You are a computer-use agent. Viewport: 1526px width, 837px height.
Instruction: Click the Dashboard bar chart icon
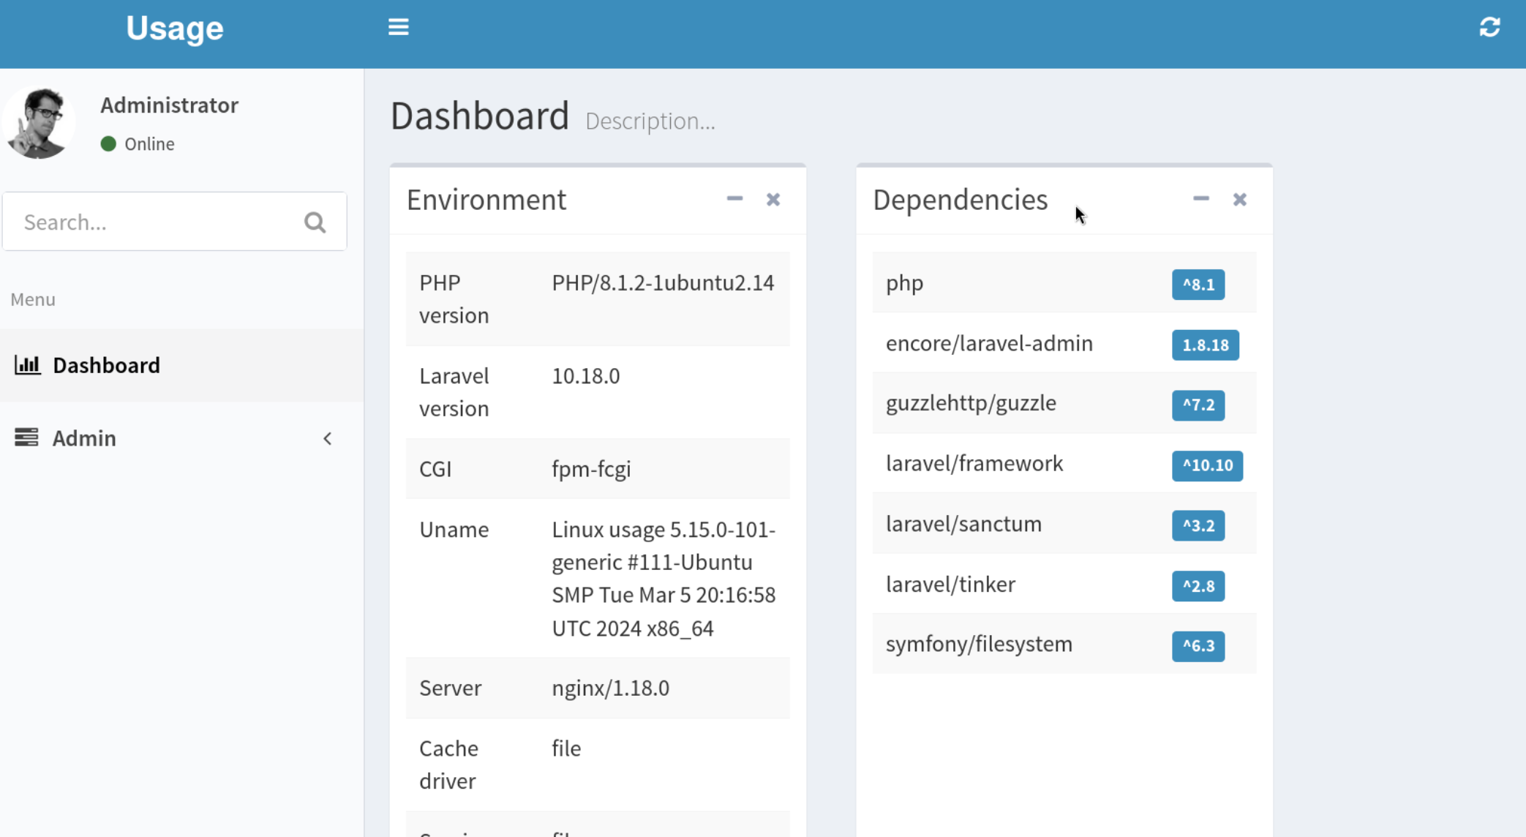(27, 364)
